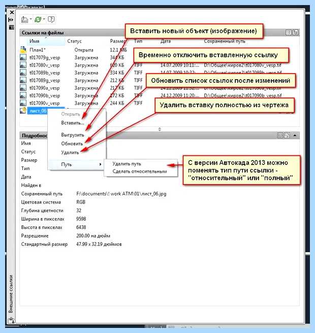Viewport: 315px width, 333px height.
Task: Sort by the Статус column header
Action: pyautogui.click(x=74, y=41)
